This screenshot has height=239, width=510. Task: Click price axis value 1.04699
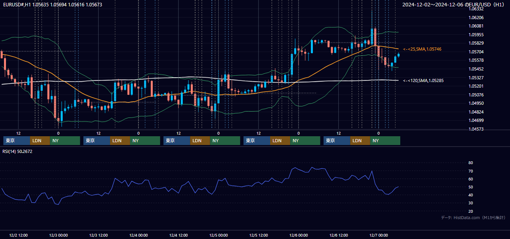[476, 120]
